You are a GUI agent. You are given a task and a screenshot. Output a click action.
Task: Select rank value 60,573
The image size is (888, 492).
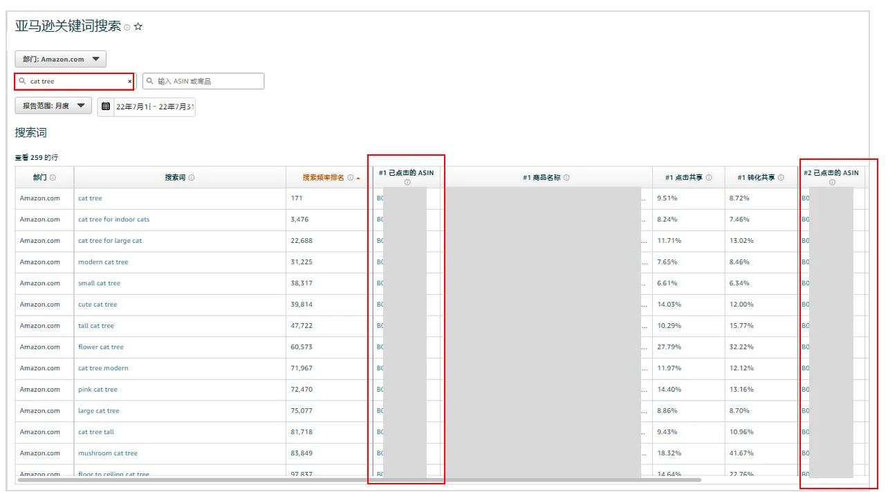point(302,347)
